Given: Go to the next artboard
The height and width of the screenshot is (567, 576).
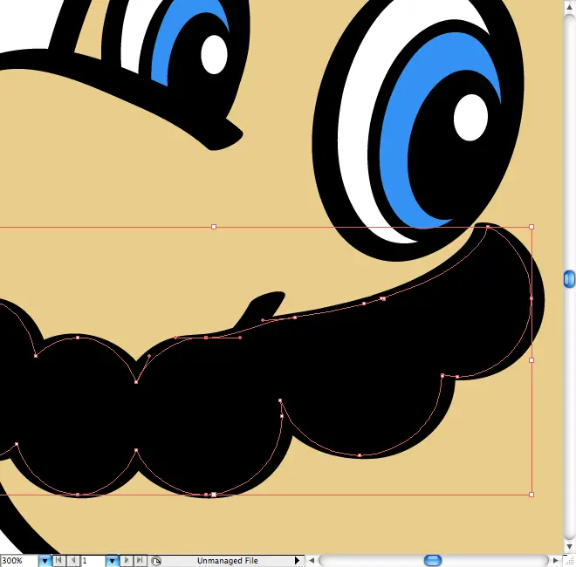Looking at the screenshot, I should 126,560.
